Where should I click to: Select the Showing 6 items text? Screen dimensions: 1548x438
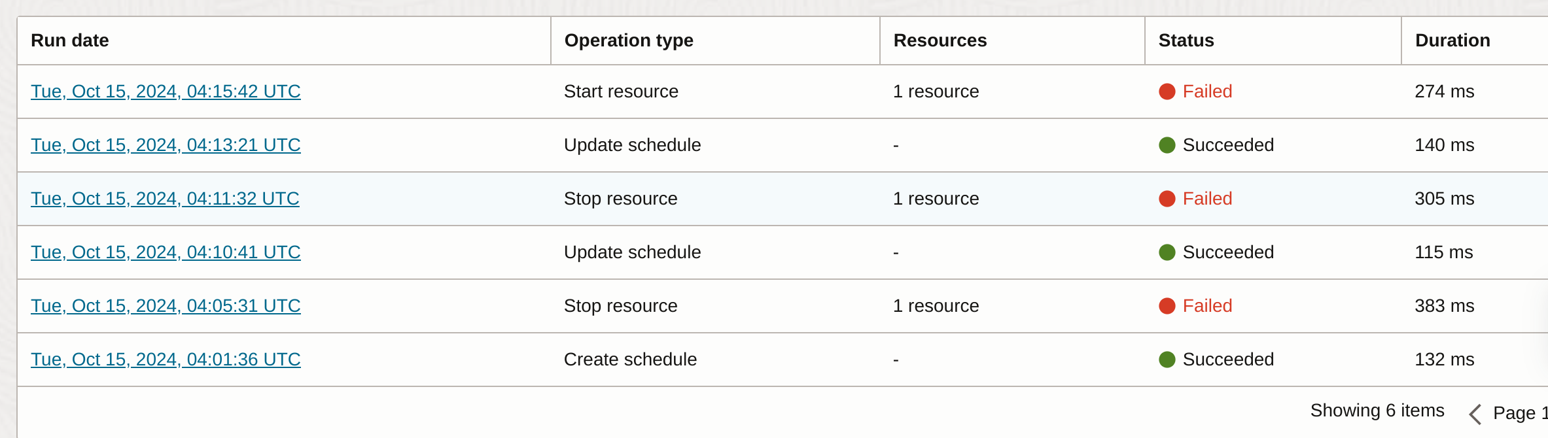pos(1377,411)
